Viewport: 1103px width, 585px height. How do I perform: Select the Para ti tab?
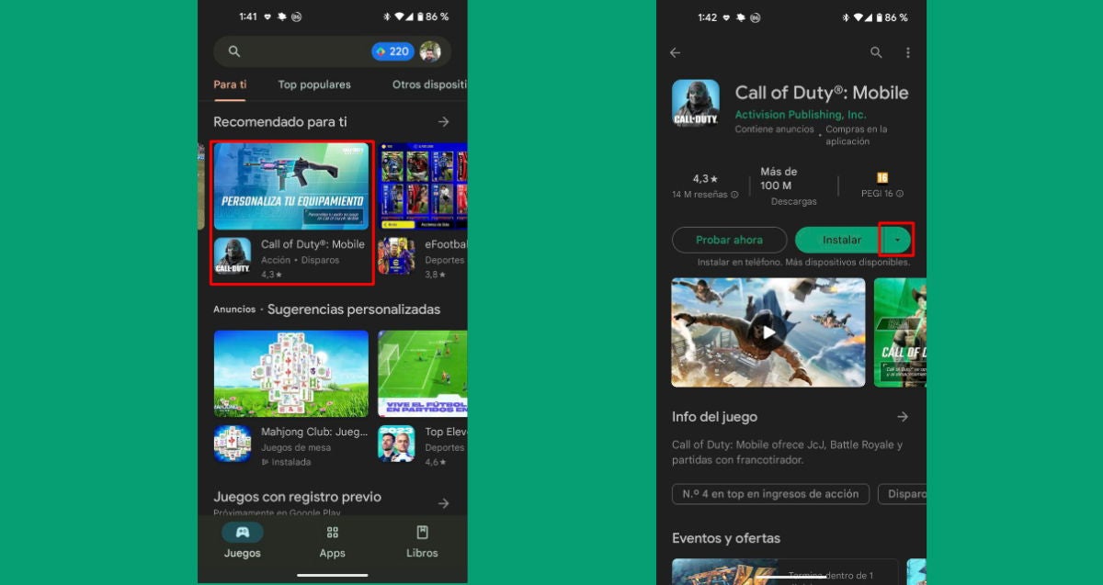point(233,84)
